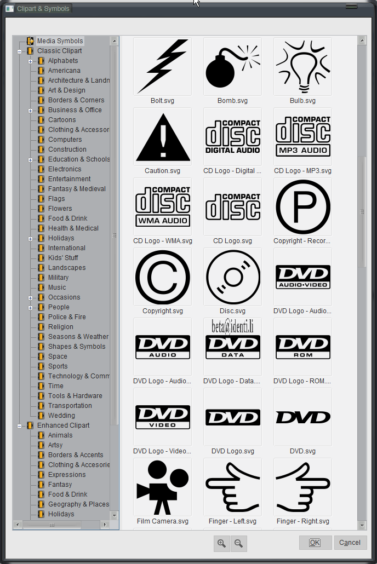Open Animals under Enhanced Clipart
This screenshot has width=377, height=564.
(x=60, y=435)
